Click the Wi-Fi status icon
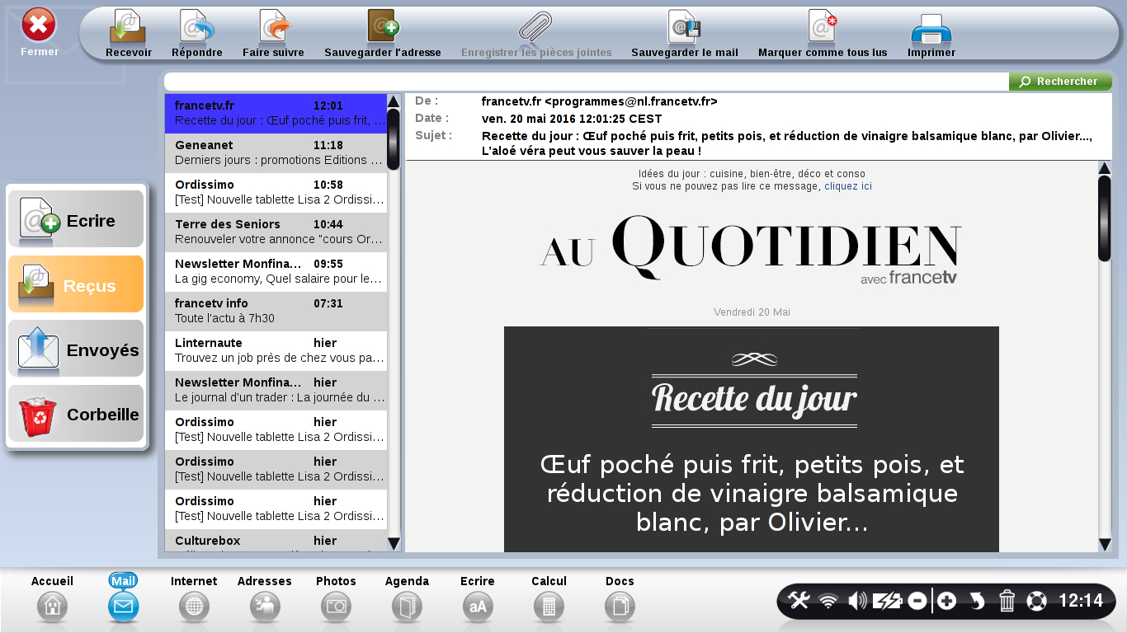The width and height of the screenshot is (1127, 633). (x=828, y=601)
